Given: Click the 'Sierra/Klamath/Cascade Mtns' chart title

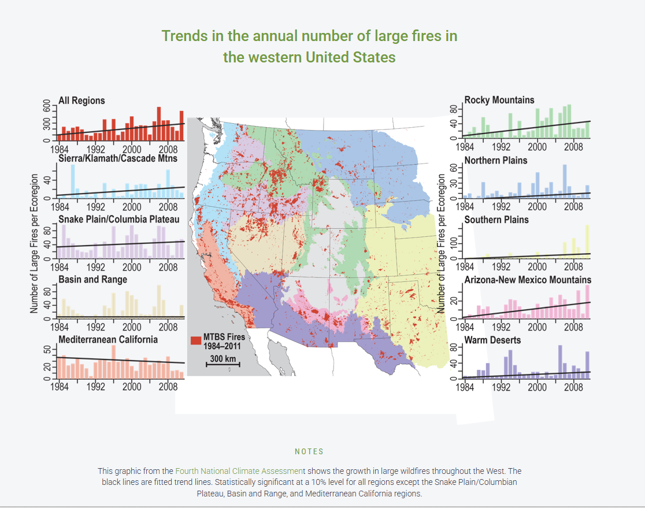Looking at the screenshot, I should click(118, 158).
